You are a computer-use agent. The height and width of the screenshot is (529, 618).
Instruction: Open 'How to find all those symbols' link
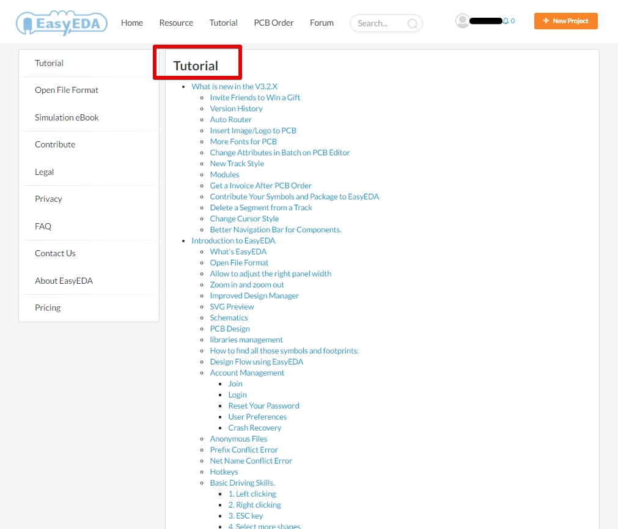[x=284, y=351]
